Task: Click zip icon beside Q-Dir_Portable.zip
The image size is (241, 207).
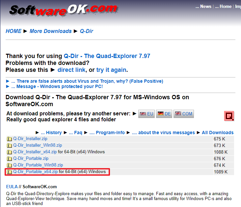Action: tap(9, 159)
